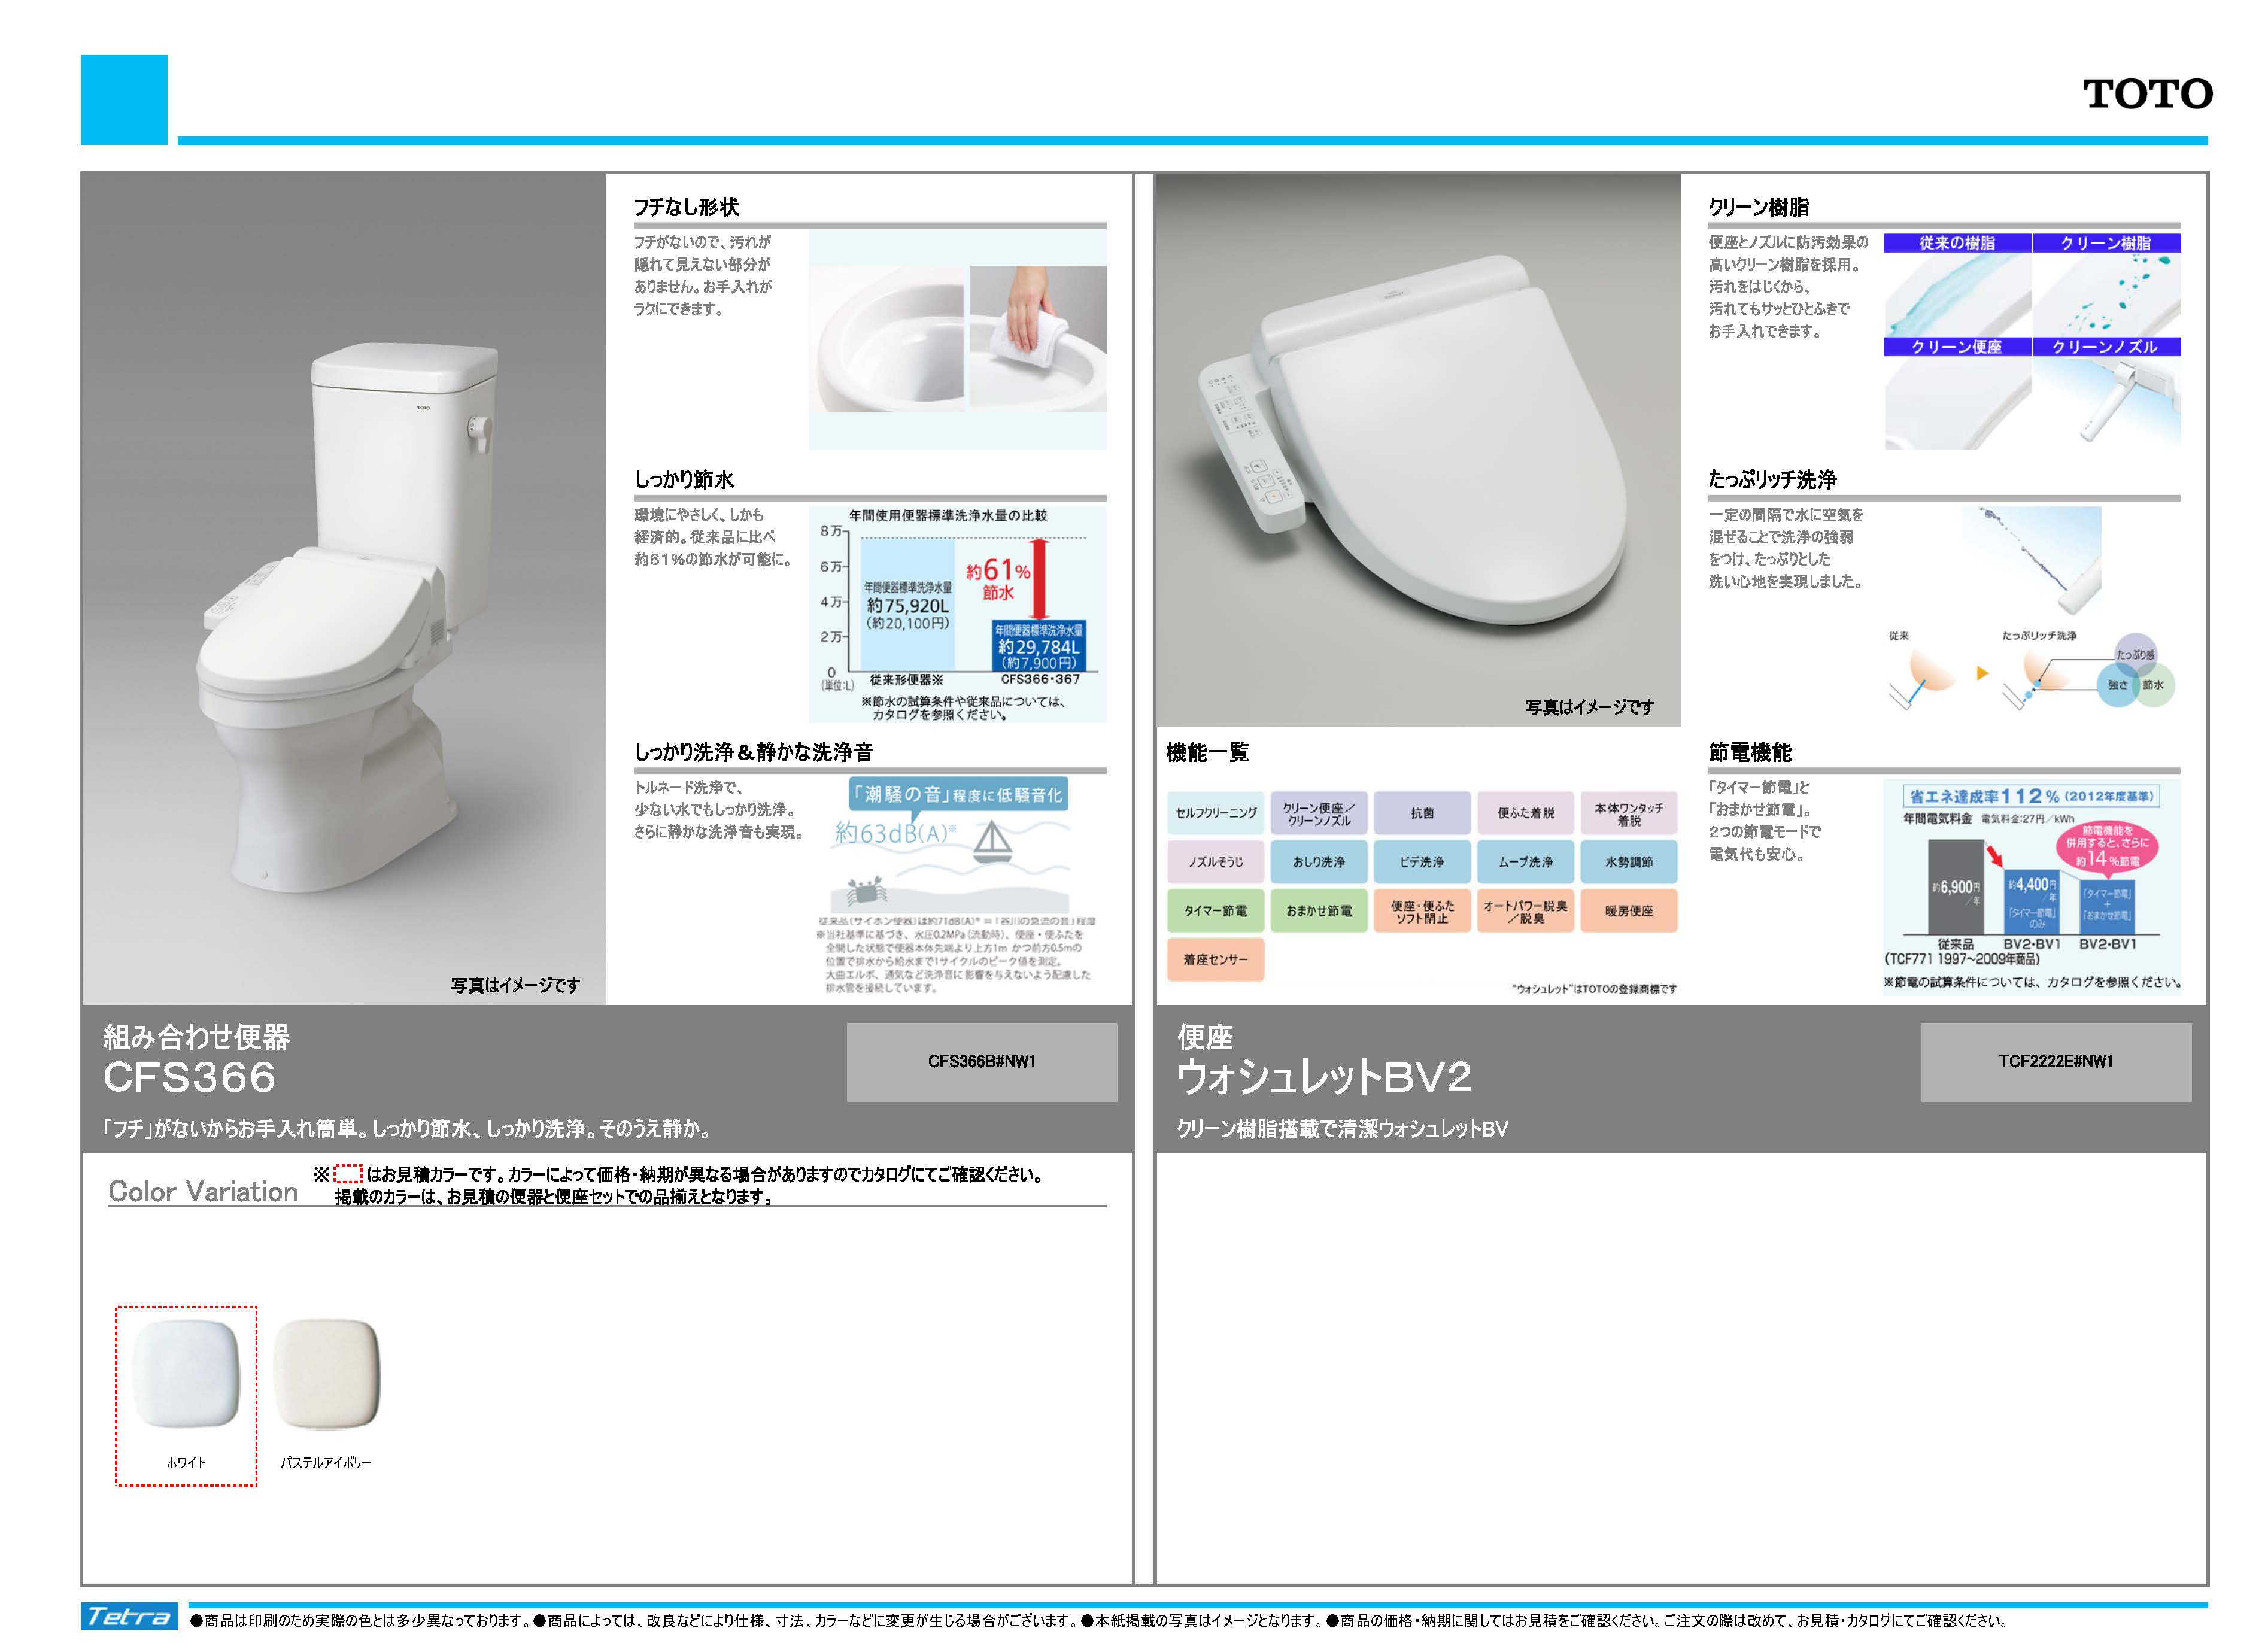The width and height of the screenshot is (2268, 1652).
Task: Click the 約75,920L value in chart
Action: click(908, 606)
